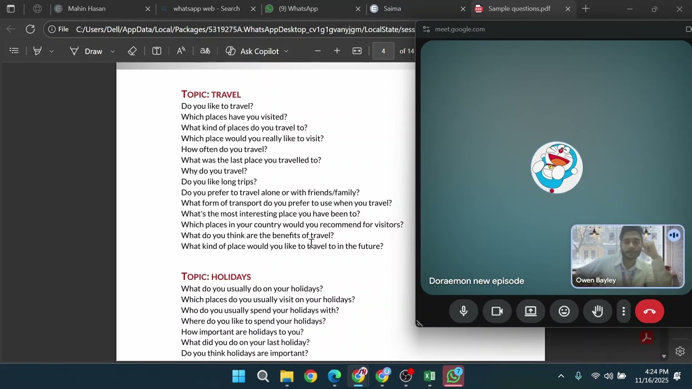
Task: Open the Edge sidebar settings gear
Action: pos(680,351)
